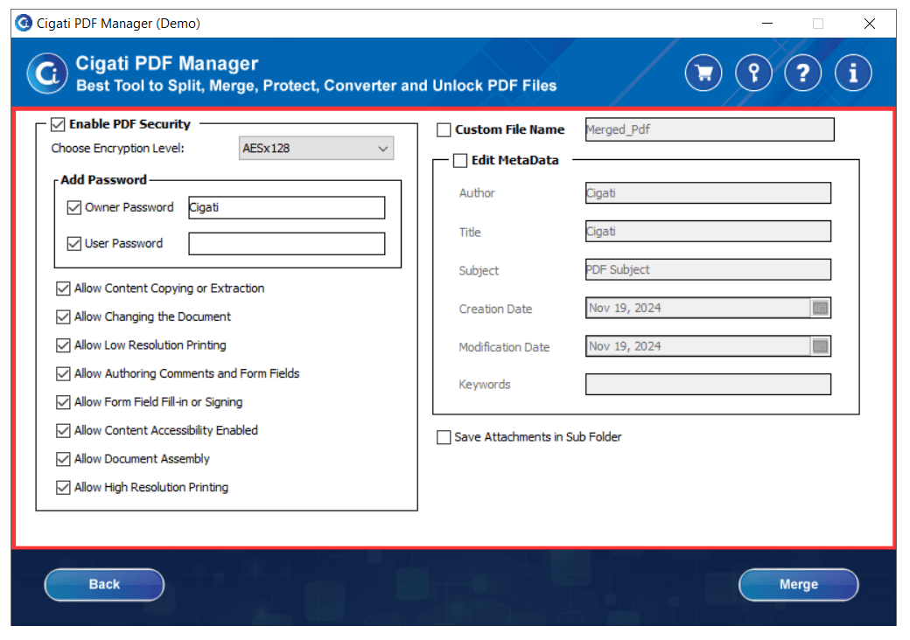Click the Author metadata field
The image size is (910, 640).
tap(708, 193)
